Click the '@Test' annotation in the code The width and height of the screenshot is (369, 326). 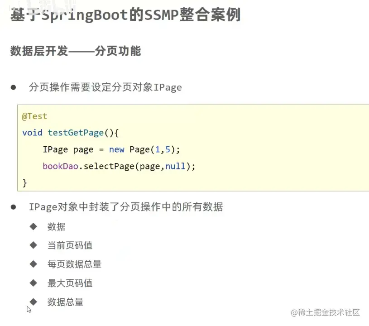click(34, 116)
